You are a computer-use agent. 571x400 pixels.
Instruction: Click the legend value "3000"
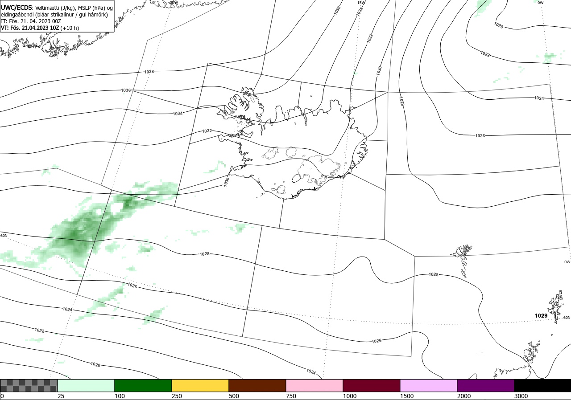pyautogui.click(x=521, y=396)
